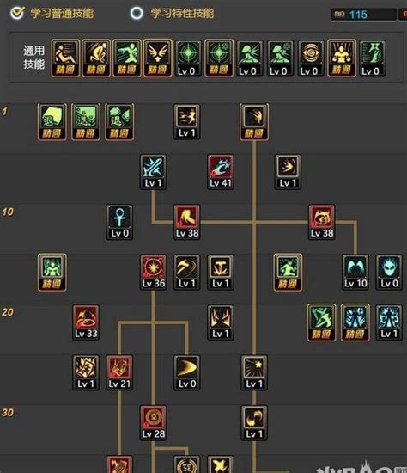Click the green crosshair Lv 0 general skill
Image resolution: width=407 pixels, height=473 pixels.
188,58
